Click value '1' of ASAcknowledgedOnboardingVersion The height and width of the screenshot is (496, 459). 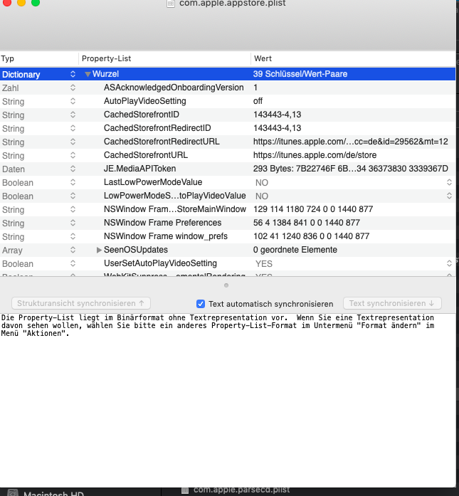click(255, 88)
